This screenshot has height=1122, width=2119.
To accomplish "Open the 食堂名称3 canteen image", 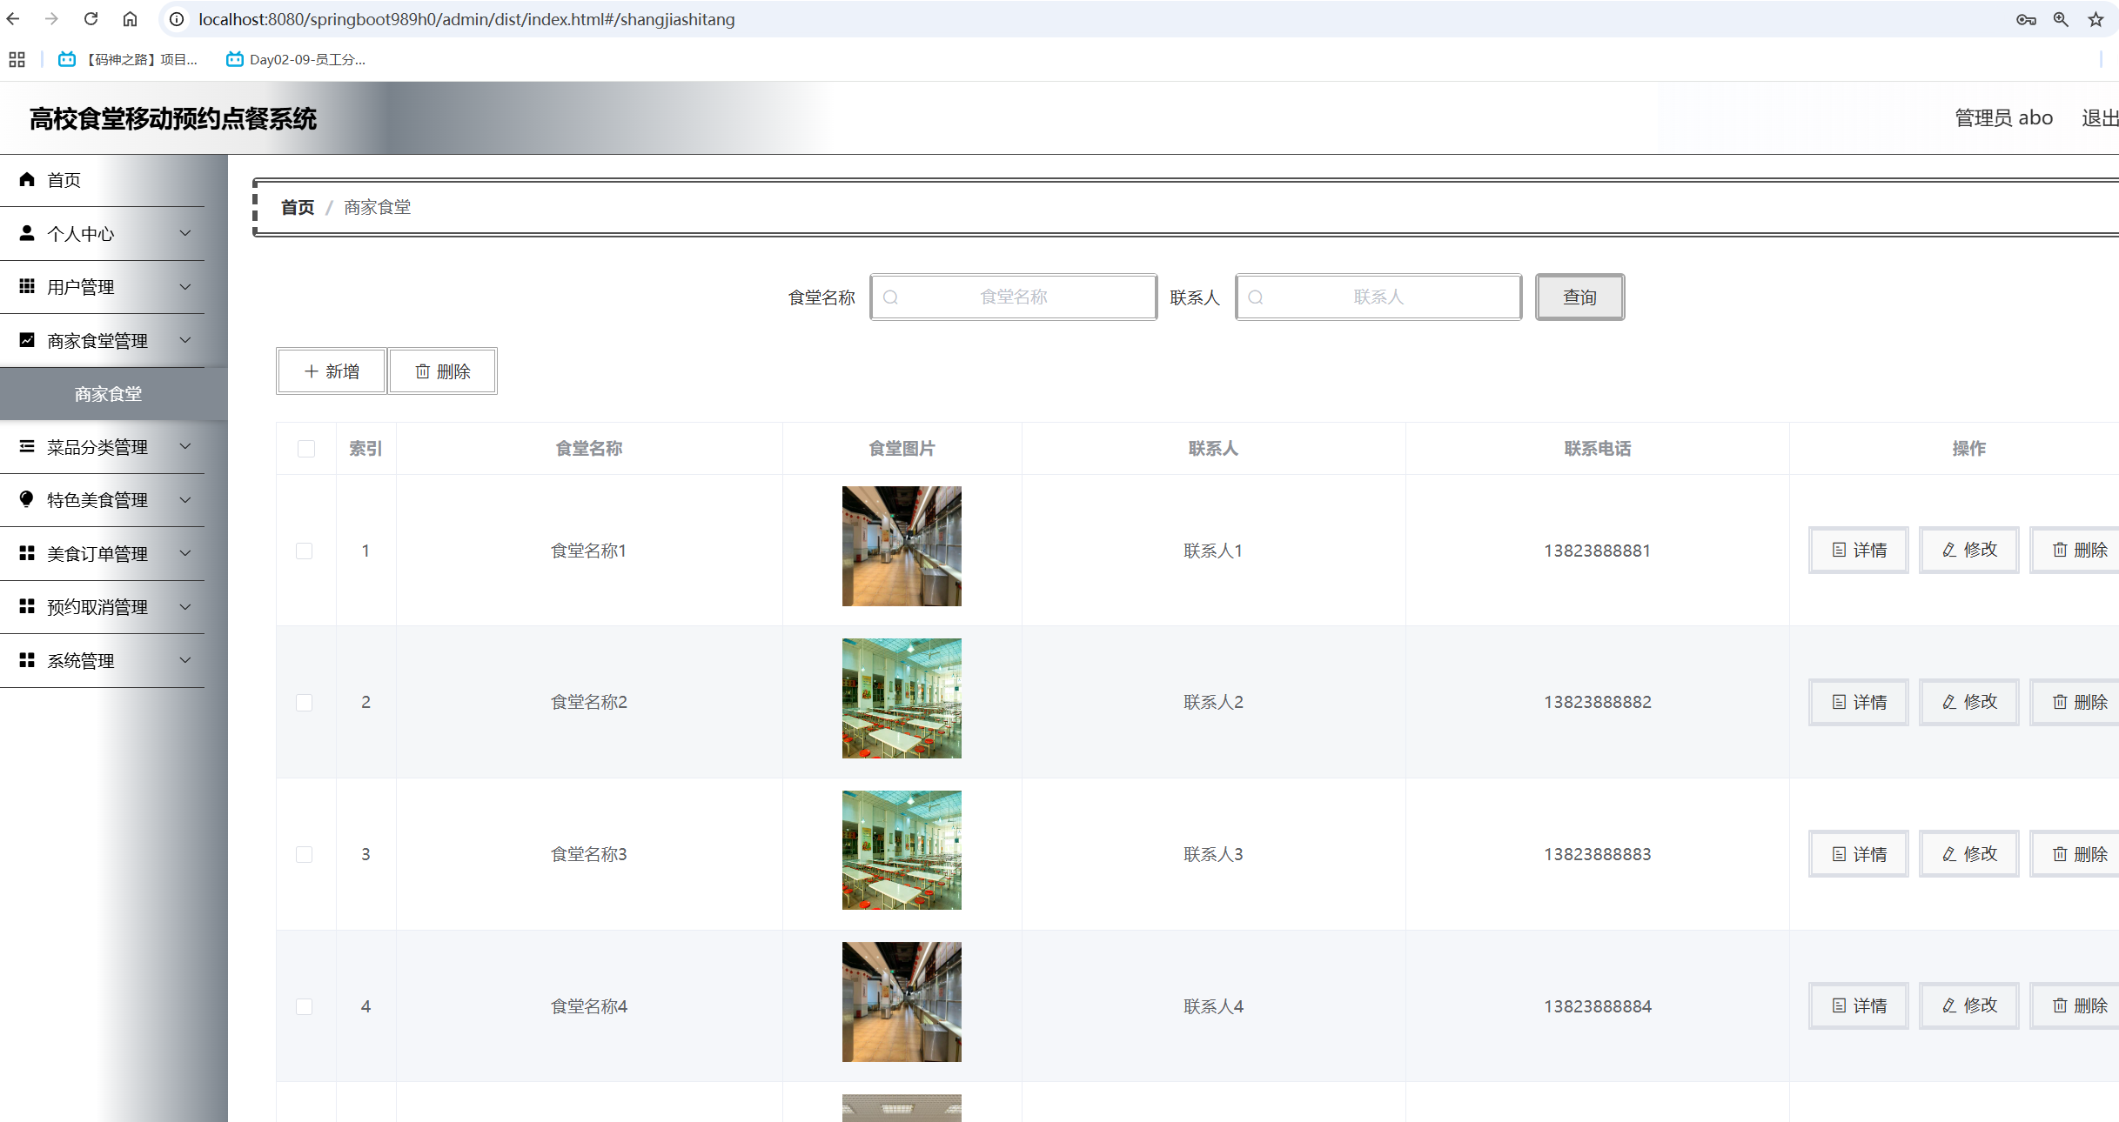I will point(902,850).
